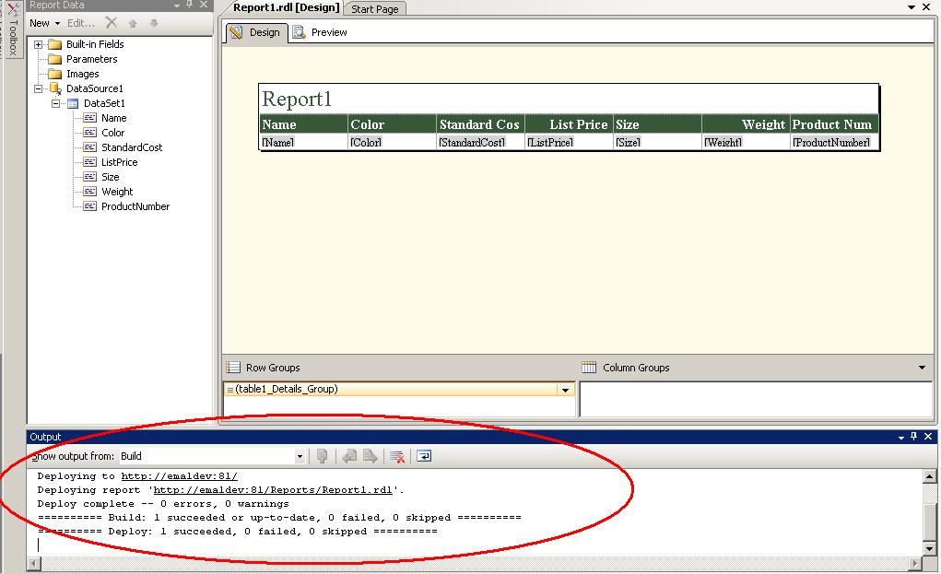The image size is (941, 574).
Task: Select the Color header cell in table
Action: tap(392, 124)
